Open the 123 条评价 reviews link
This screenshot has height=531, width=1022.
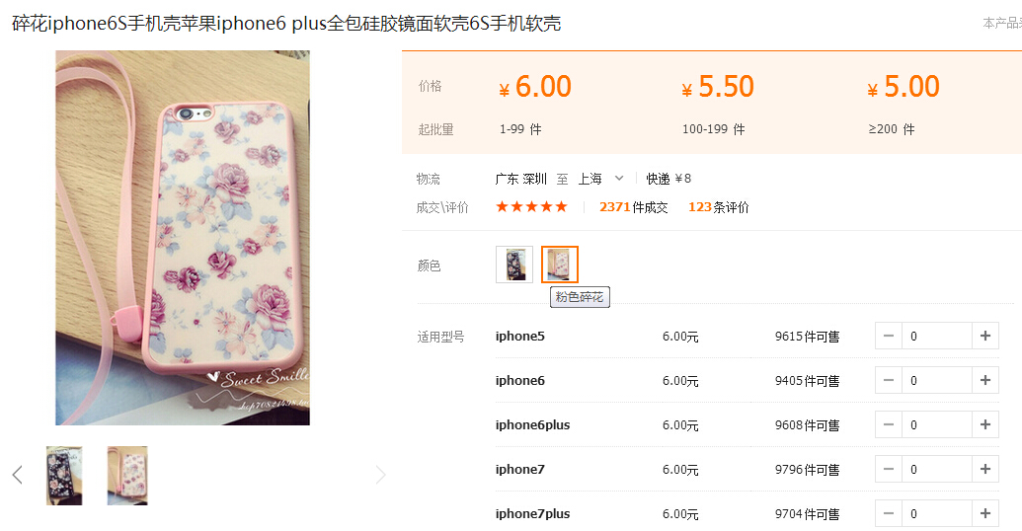click(x=718, y=207)
